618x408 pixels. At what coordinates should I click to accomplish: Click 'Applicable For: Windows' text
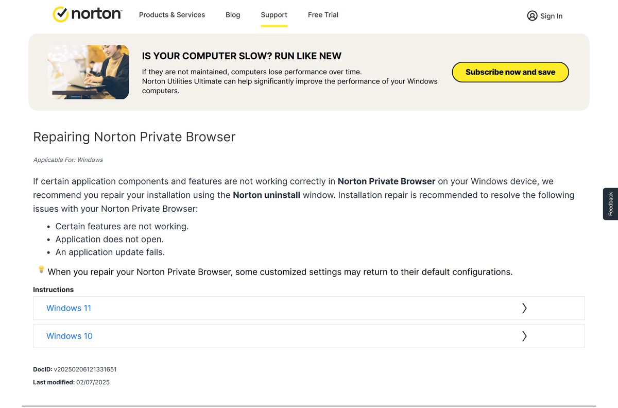68,160
